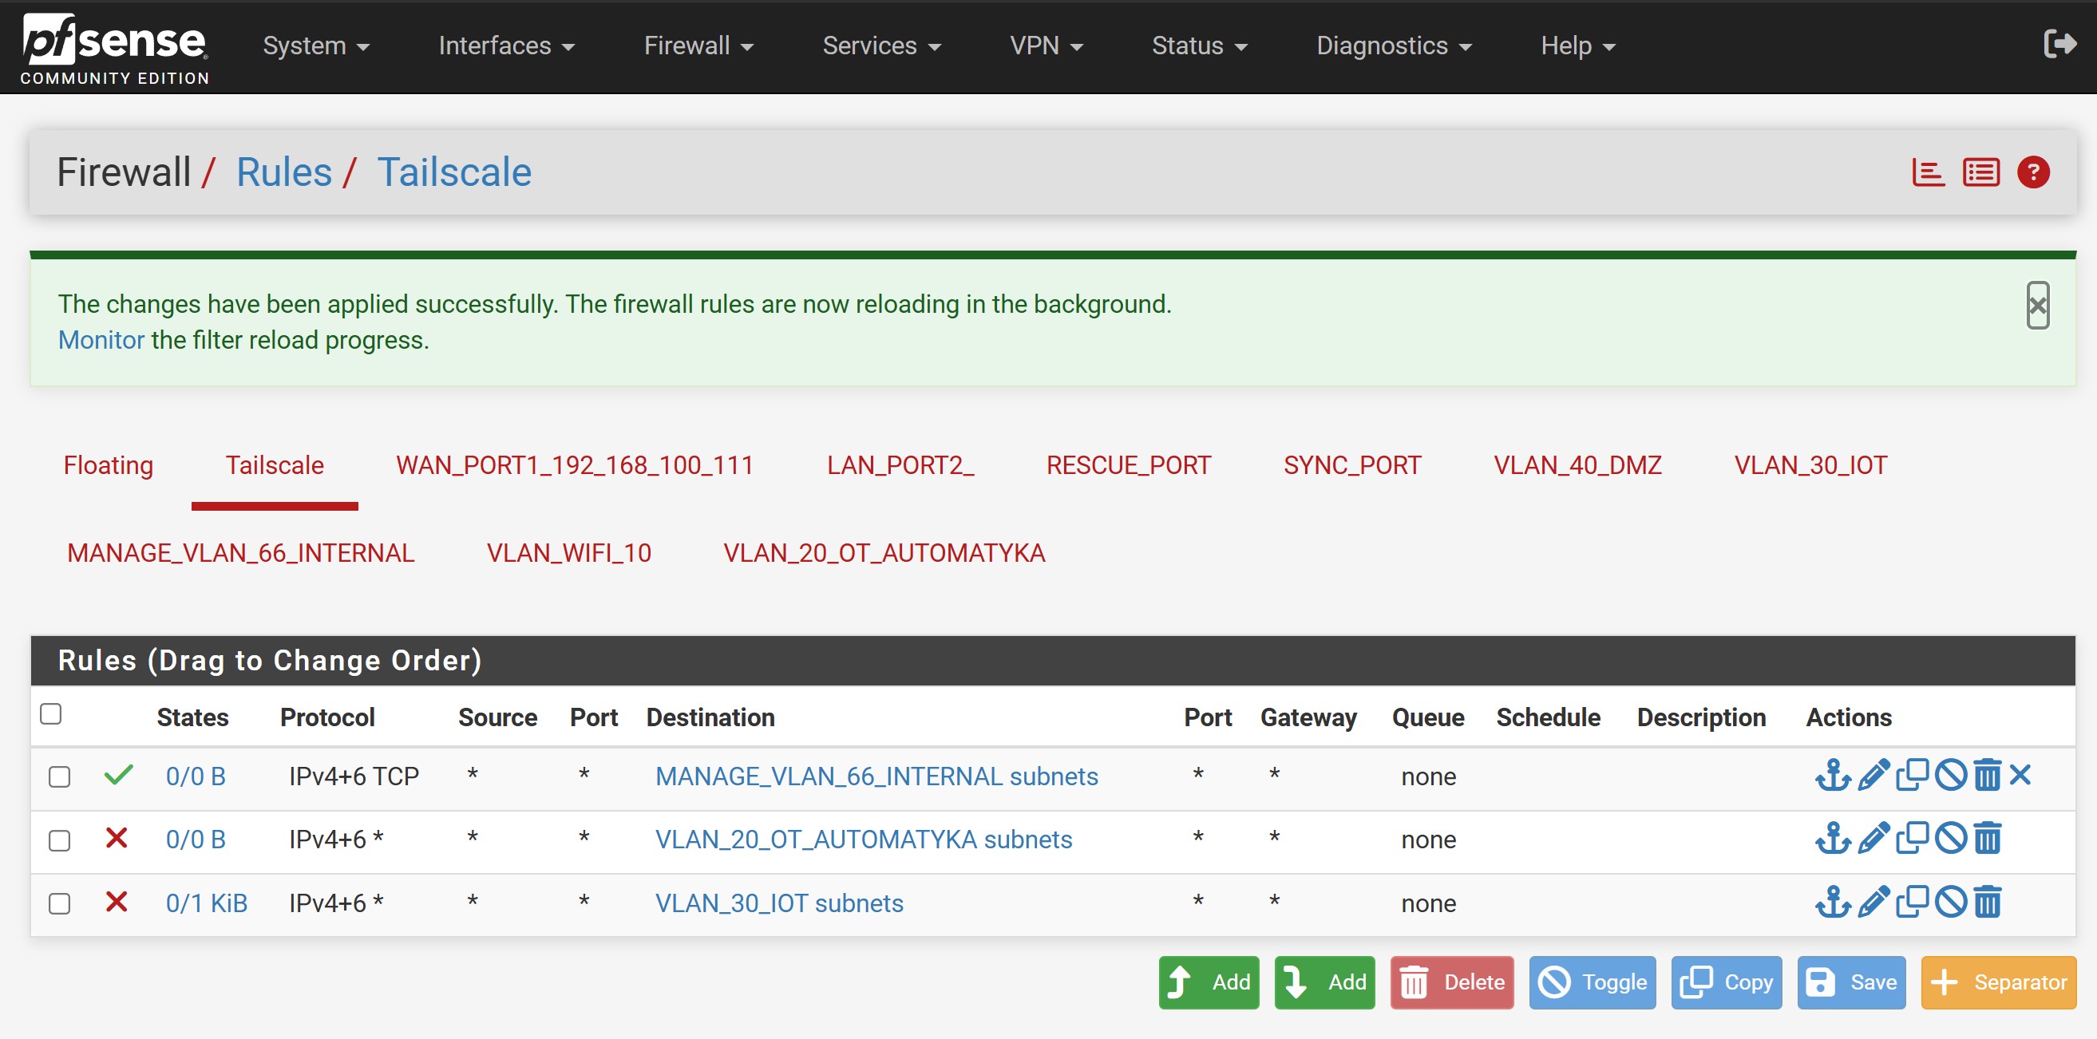This screenshot has width=2097, height=1039.
Task: Click anchor icon for VLAN_30_IOT rule
Action: point(1833,902)
